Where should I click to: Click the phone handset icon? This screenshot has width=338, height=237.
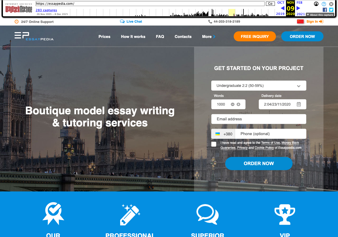coord(210,22)
